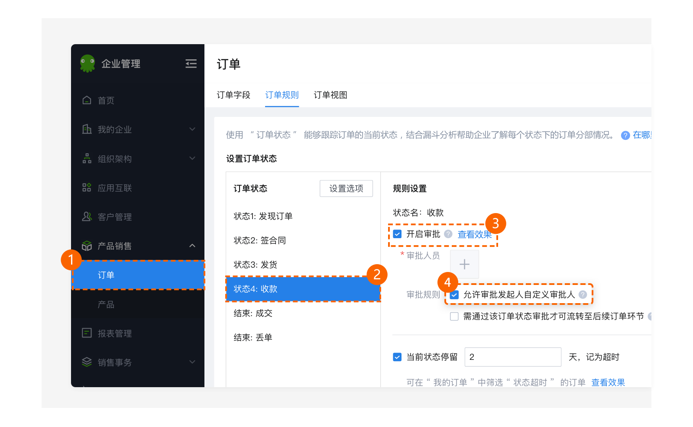Click the 销售事务 layers icon

coord(87,362)
